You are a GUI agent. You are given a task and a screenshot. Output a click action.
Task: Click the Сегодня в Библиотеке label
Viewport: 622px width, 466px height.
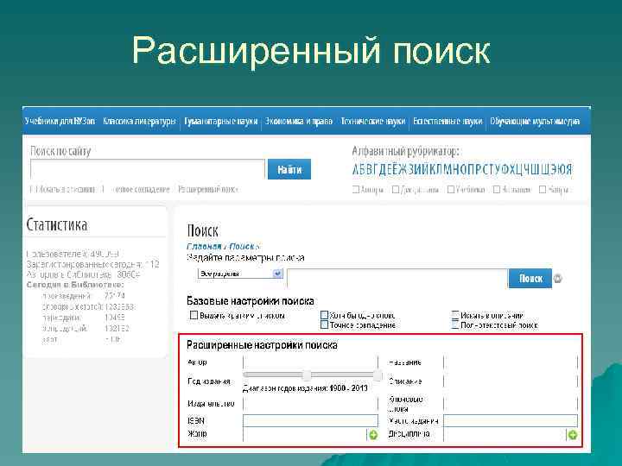tap(75, 285)
